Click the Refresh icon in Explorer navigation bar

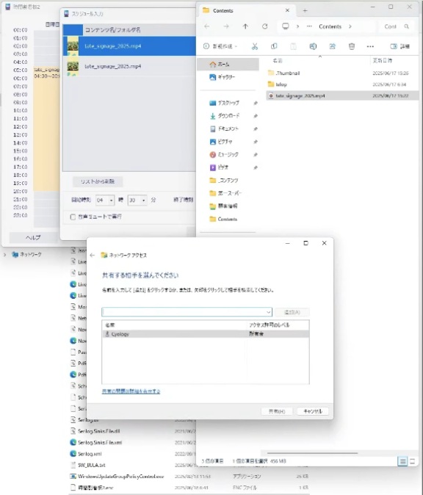coord(265,26)
